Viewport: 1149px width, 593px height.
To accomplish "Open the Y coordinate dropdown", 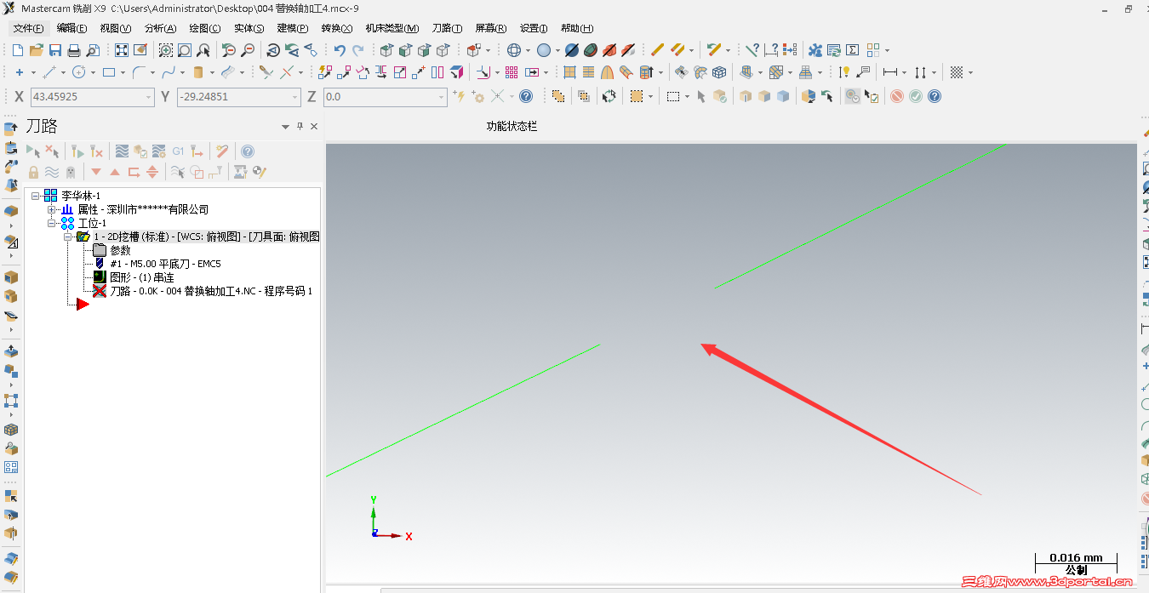I will (x=295, y=97).
